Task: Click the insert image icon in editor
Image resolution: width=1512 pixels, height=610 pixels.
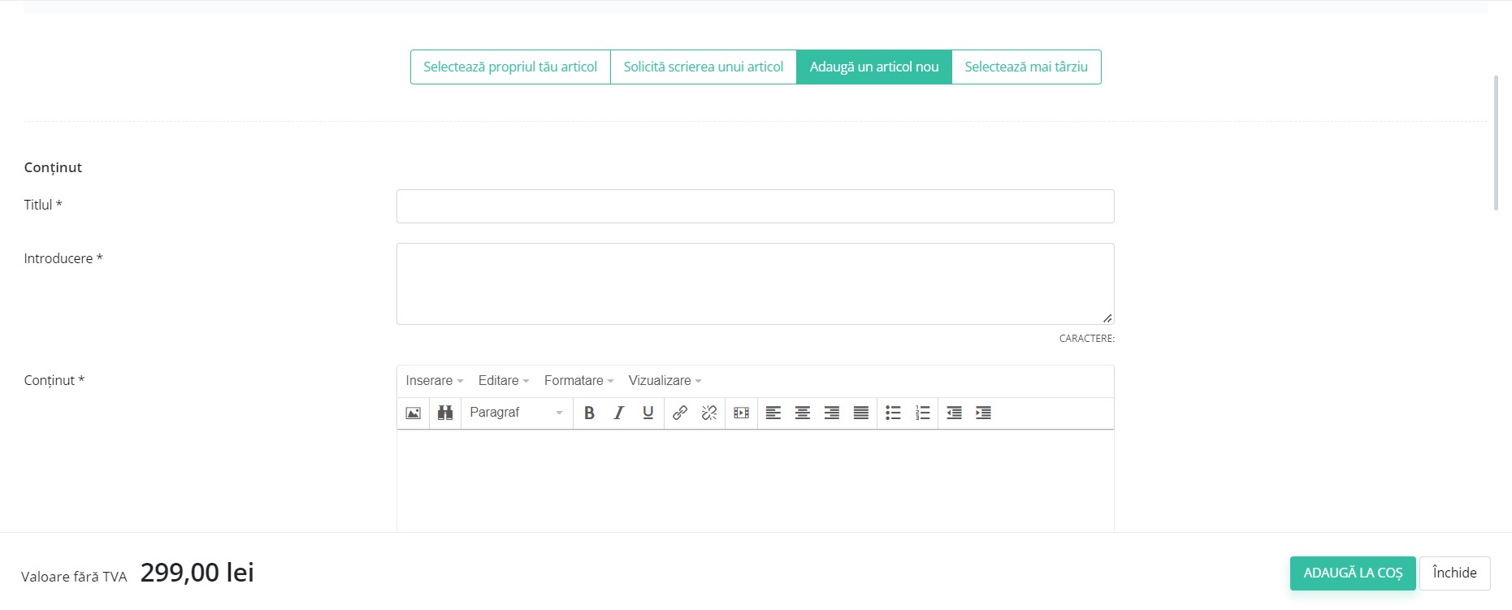Action: point(413,413)
